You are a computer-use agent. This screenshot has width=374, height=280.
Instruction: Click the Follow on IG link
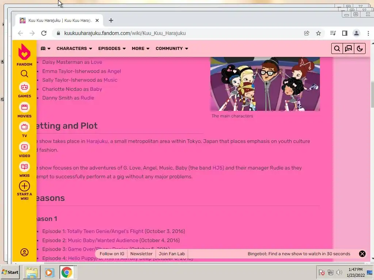tap(112, 254)
